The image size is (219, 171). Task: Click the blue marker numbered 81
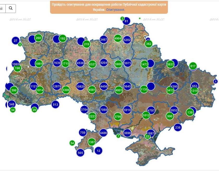(127, 22)
